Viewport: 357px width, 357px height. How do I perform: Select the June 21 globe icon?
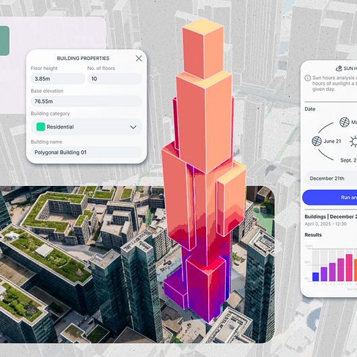pyautogui.click(x=317, y=141)
